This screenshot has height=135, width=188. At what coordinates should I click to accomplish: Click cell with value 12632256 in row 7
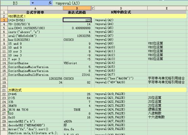click(77, 36)
